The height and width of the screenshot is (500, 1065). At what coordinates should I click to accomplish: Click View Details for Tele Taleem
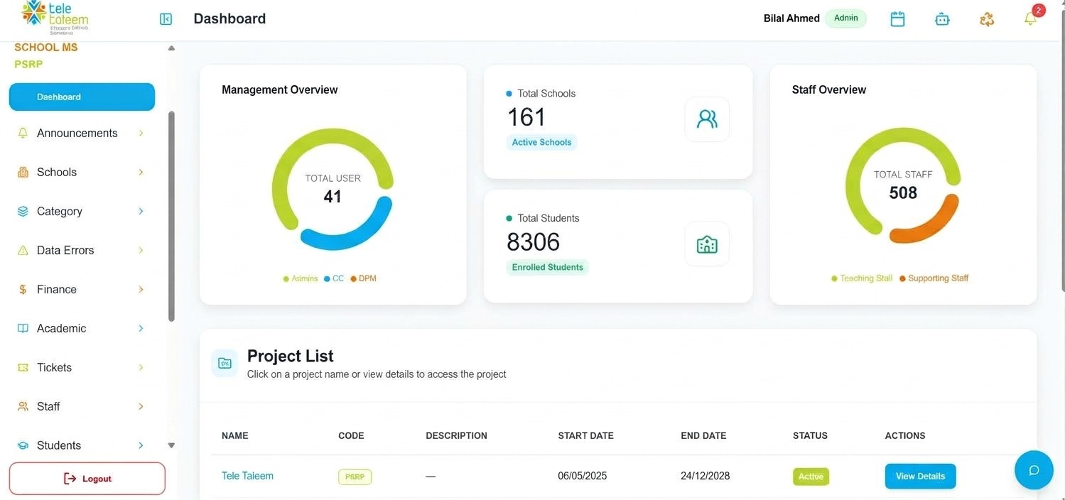[920, 477]
